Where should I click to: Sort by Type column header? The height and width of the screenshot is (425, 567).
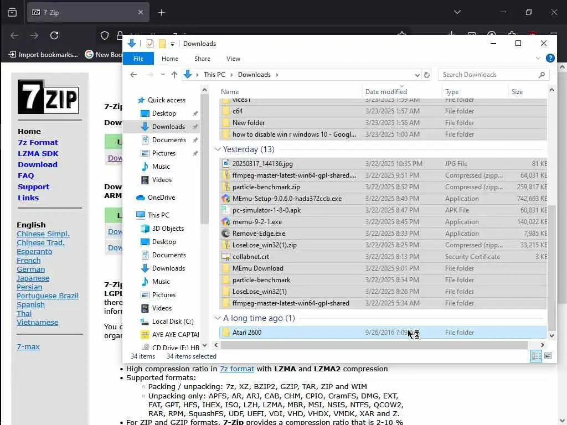(x=452, y=92)
